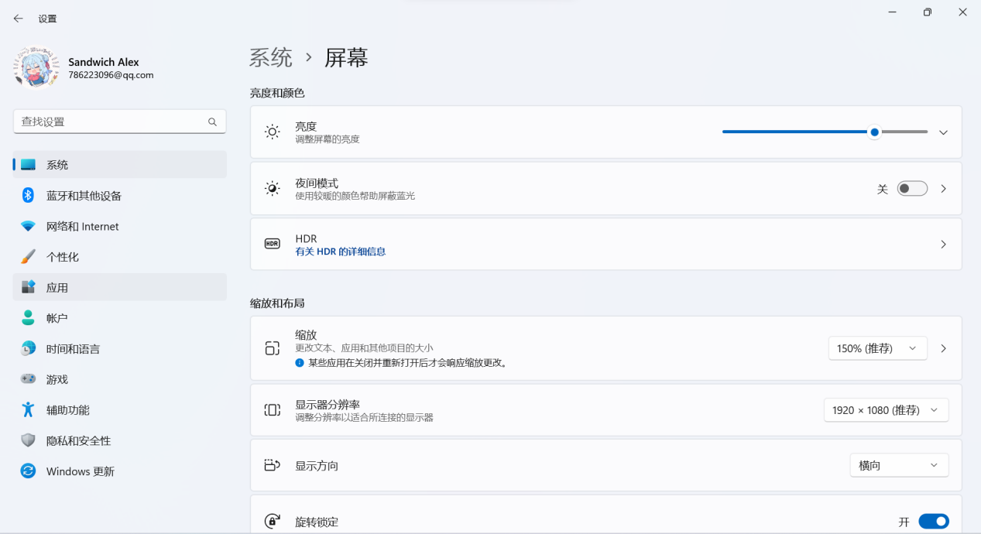Click the display orientation icon
Screen dimensions: 981x534
coord(272,465)
